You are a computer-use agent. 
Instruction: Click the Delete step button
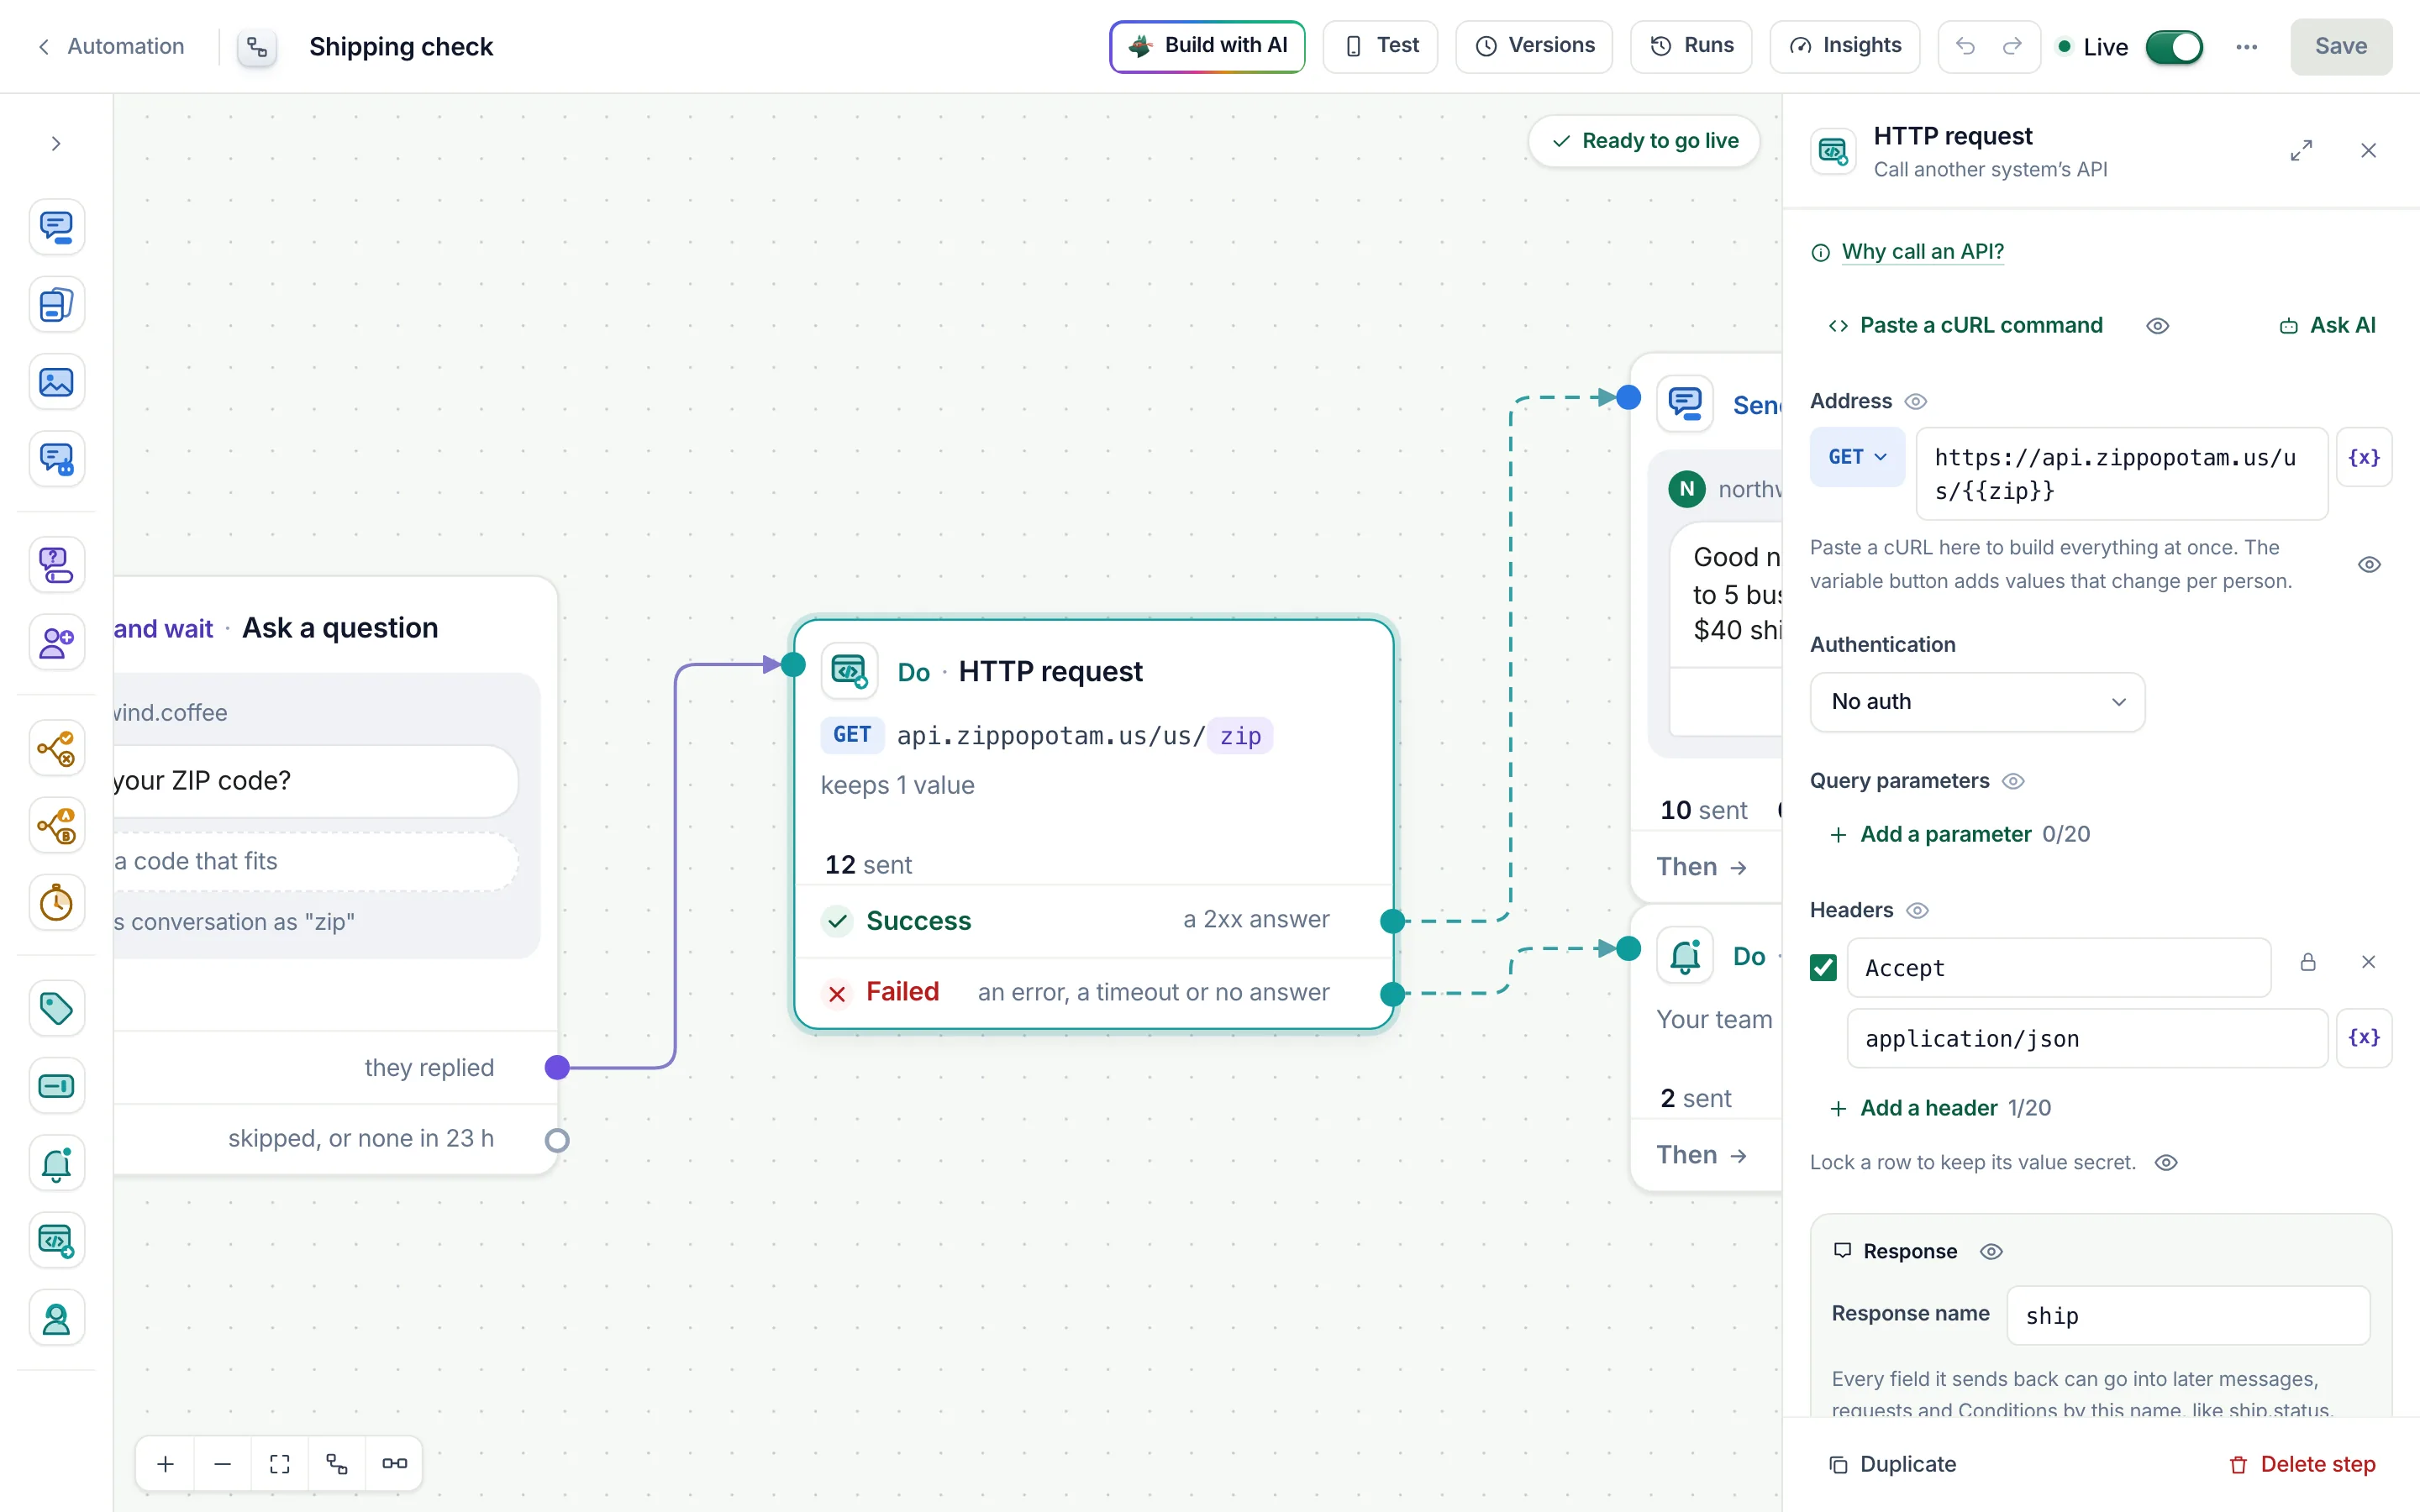tap(2302, 1465)
